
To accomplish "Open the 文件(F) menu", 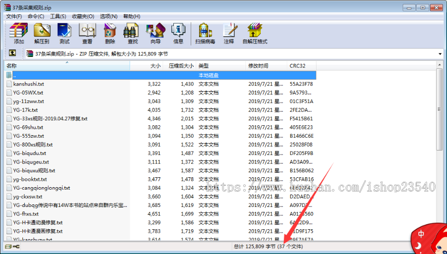I will click(x=14, y=16).
